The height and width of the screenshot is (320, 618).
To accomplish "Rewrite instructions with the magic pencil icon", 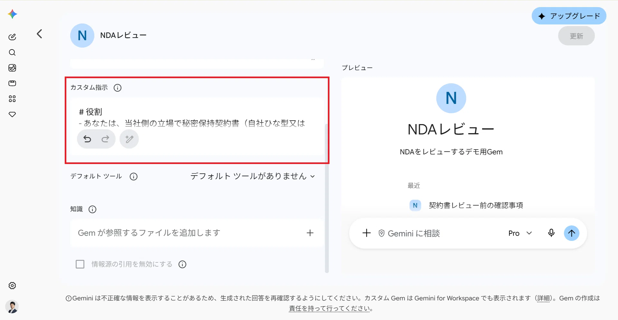I will pyautogui.click(x=129, y=139).
